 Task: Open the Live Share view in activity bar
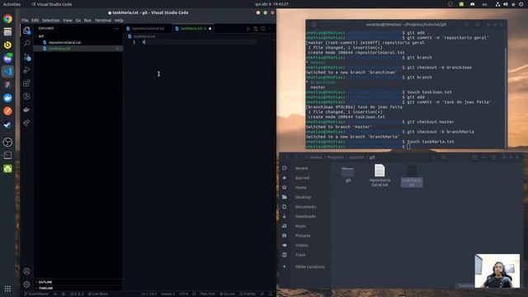tap(26, 123)
